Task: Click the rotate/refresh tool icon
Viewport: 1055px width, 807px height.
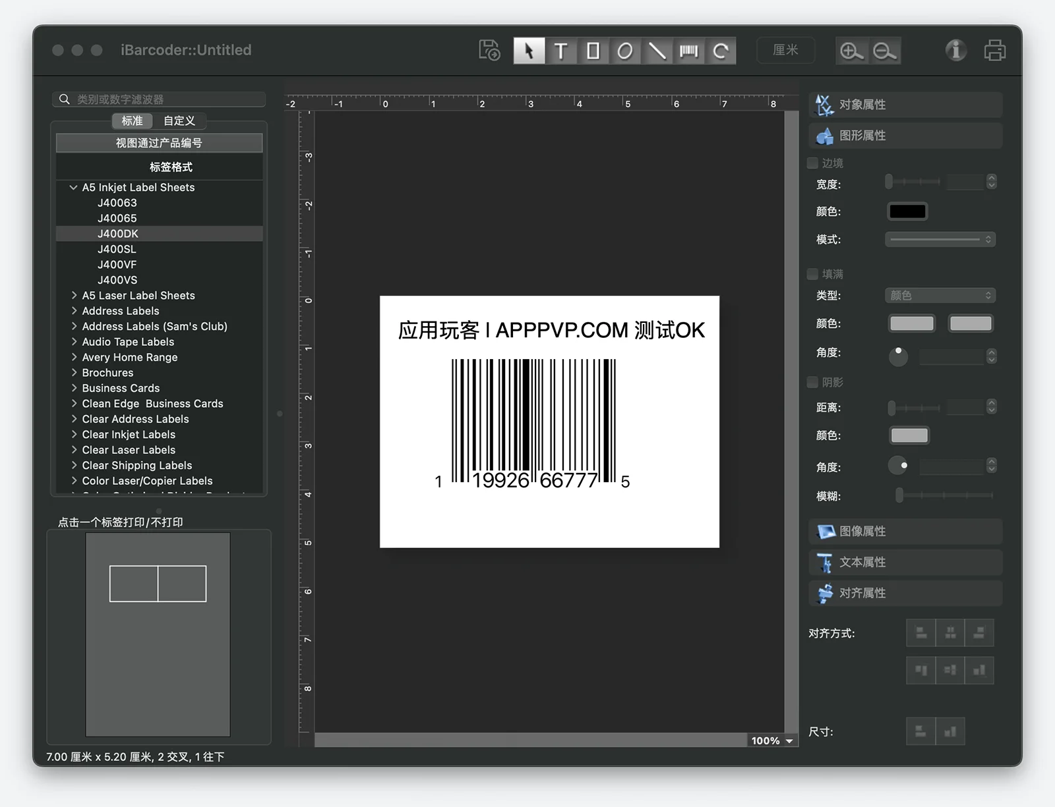Action: [721, 51]
